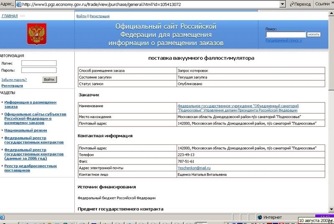
Task: Open Реестр недобросовестных поставщиков section
Action: pos(30,168)
